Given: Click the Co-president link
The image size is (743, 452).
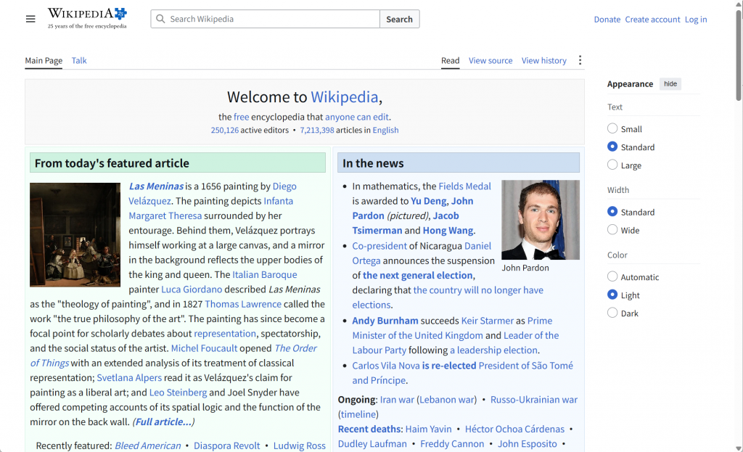Looking at the screenshot, I should pyautogui.click(x=379, y=246).
